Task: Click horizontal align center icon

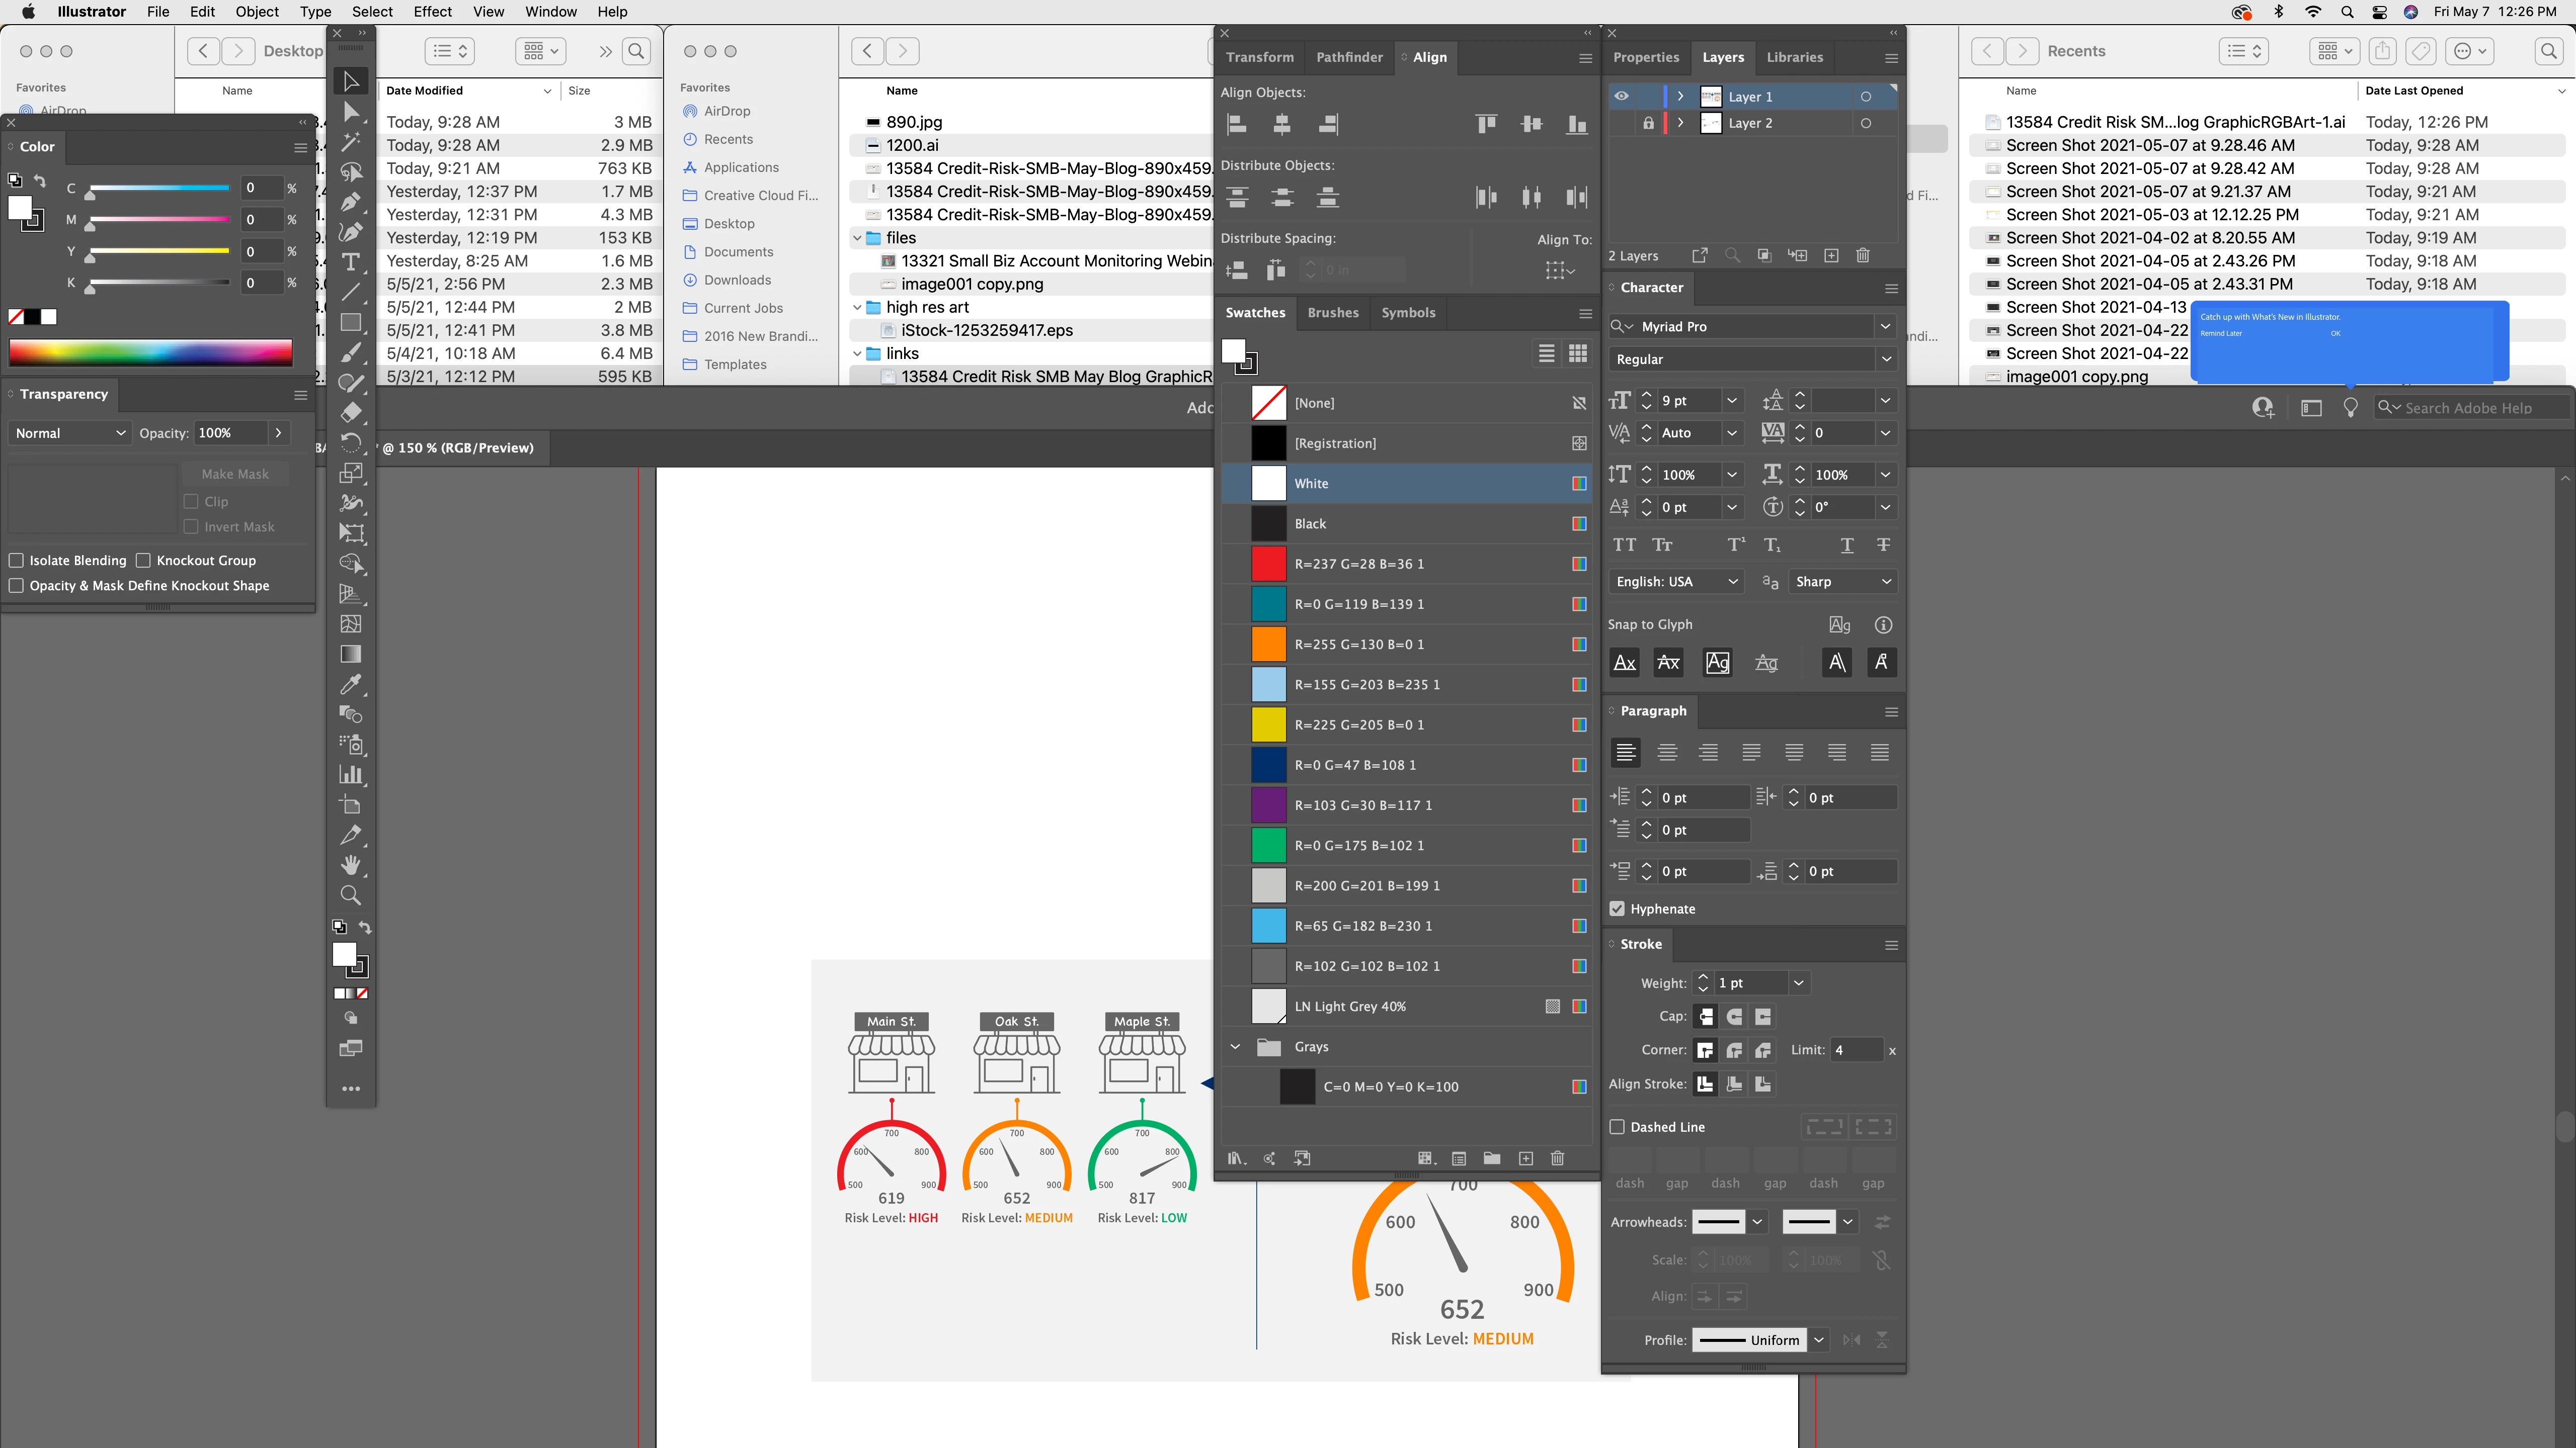Action: (1282, 124)
